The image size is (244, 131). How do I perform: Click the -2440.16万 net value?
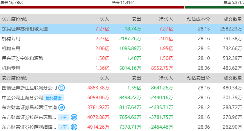coord(161,98)
